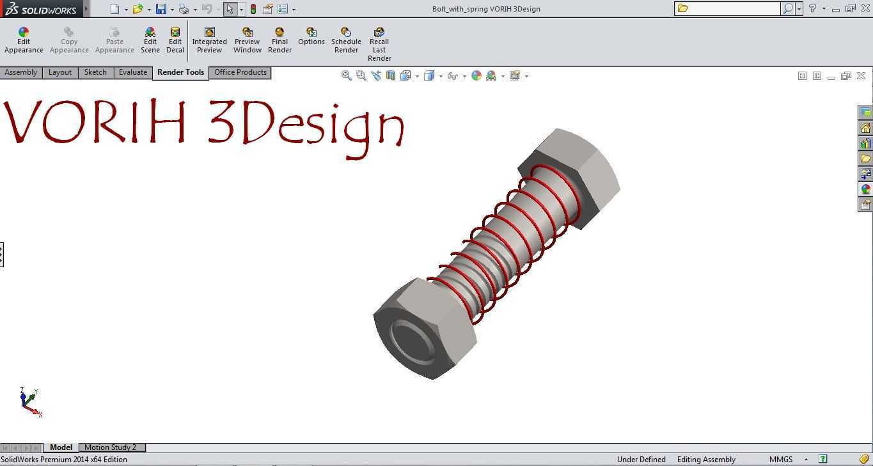Open View Orientation icon
Screen dimensions: 873x466
tap(405, 75)
